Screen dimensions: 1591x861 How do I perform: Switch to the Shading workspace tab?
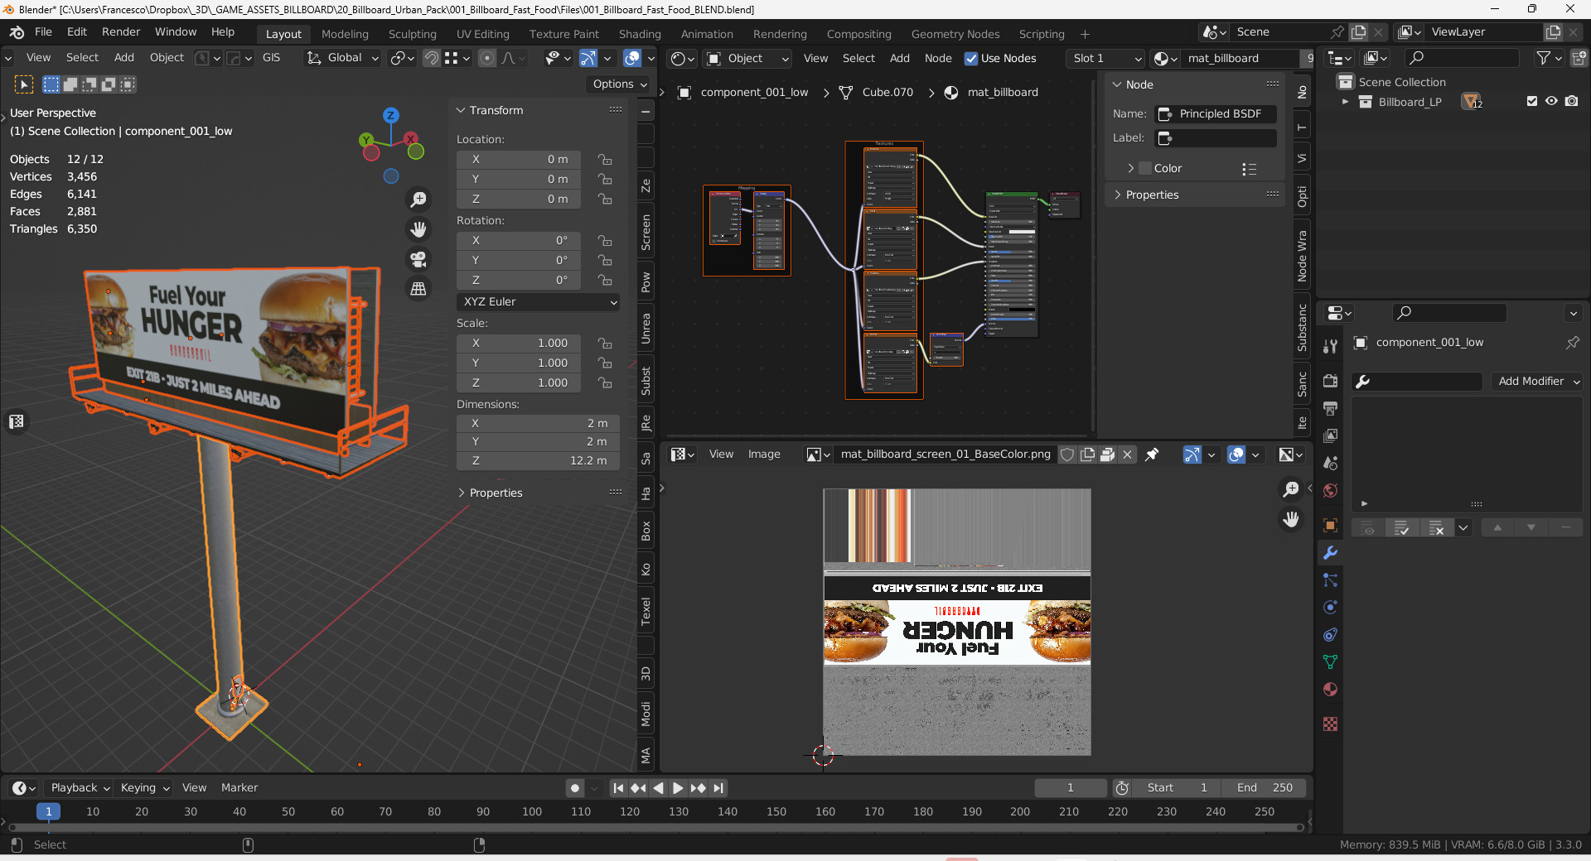[x=640, y=34]
